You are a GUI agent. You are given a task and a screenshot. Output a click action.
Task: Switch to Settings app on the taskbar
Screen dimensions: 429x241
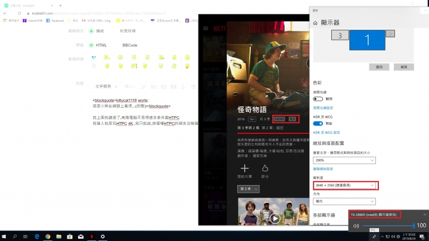(x=102, y=236)
